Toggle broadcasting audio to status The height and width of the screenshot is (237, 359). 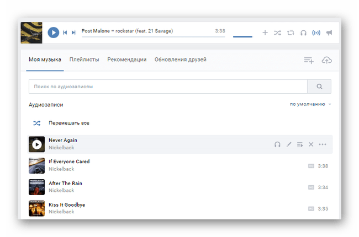point(316,33)
